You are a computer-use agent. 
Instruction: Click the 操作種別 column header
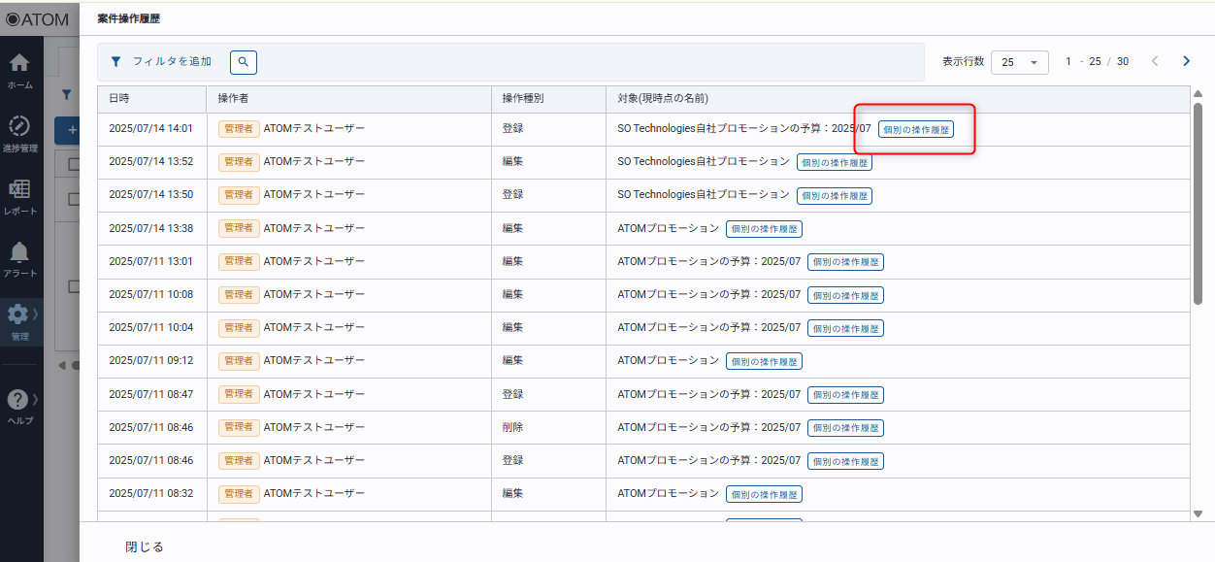pyautogui.click(x=522, y=99)
